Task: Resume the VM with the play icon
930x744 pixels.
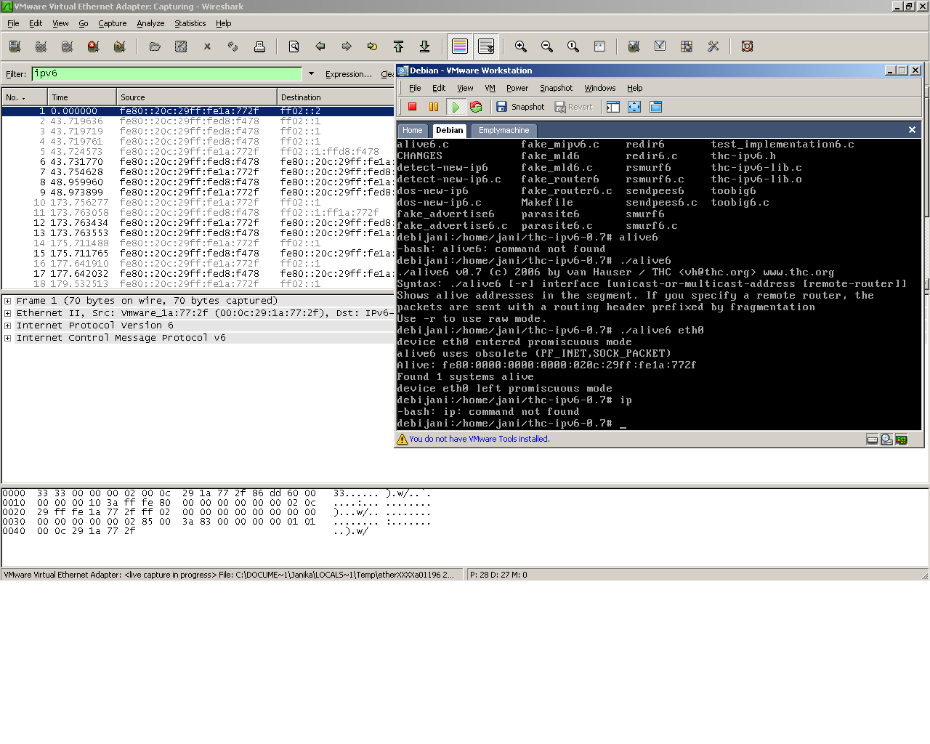Action: (457, 106)
